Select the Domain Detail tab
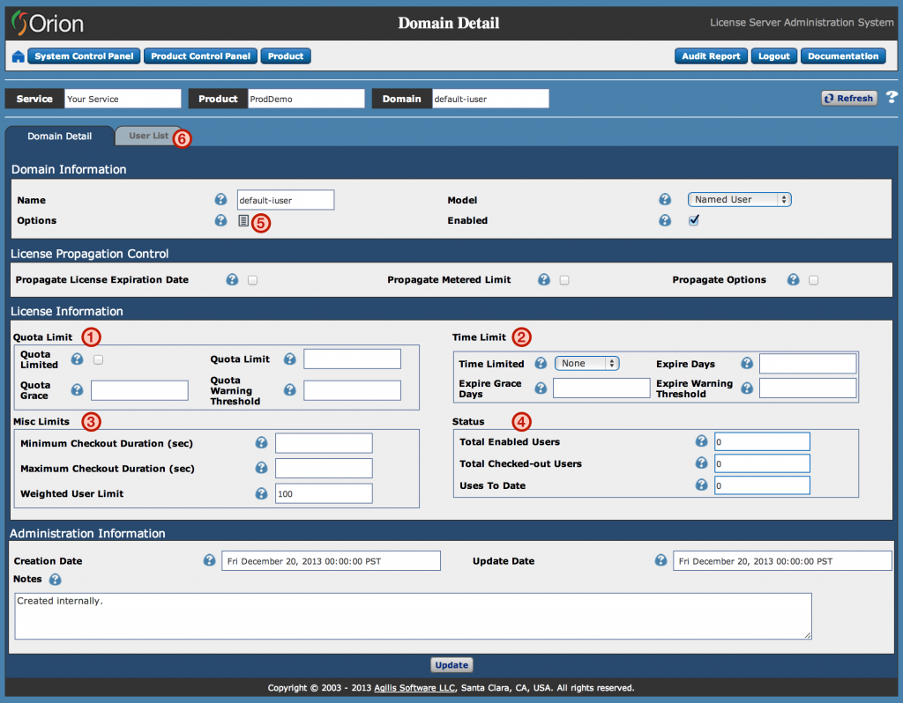This screenshot has width=903, height=703. pos(59,137)
